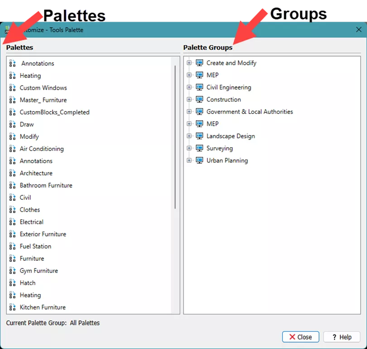Select the Master_ Furniture palette

click(43, 100)
